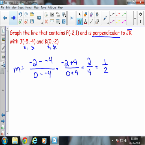Open a file with the folder icon

click(x=32, y=14)
